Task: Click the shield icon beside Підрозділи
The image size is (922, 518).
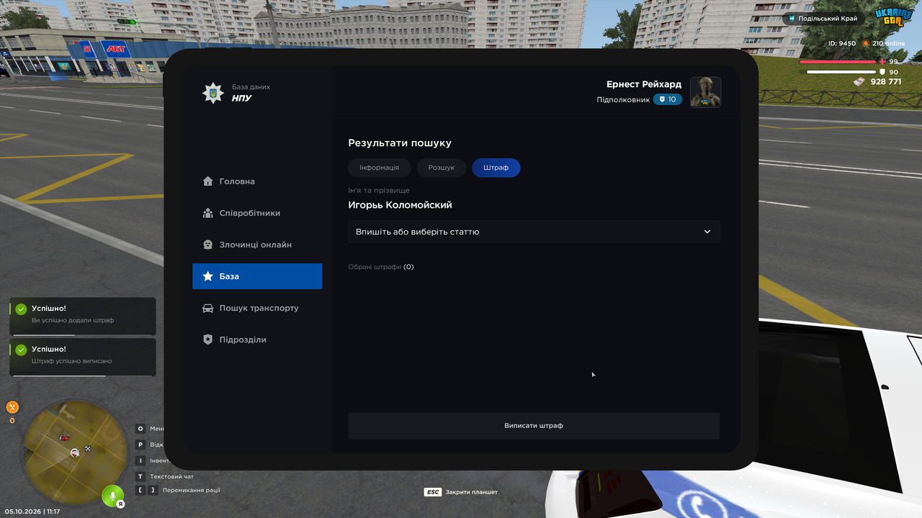Action: click(208, 340)
